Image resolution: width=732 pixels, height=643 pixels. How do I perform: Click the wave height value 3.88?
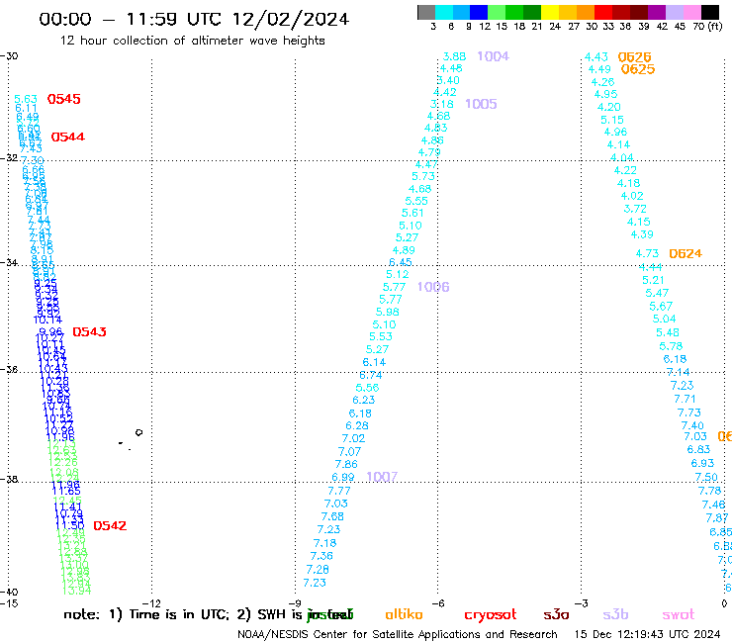point(454,56)
